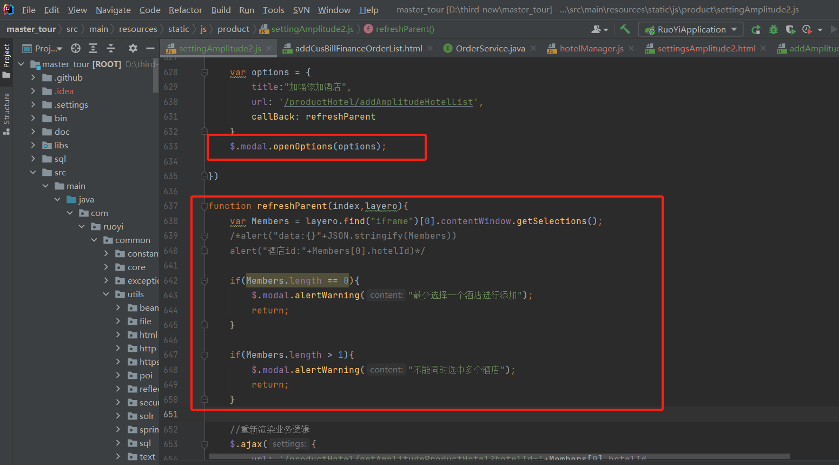
Task: Rerun the RuoYiApplication using green rerun icon
Action: (756, 29)
